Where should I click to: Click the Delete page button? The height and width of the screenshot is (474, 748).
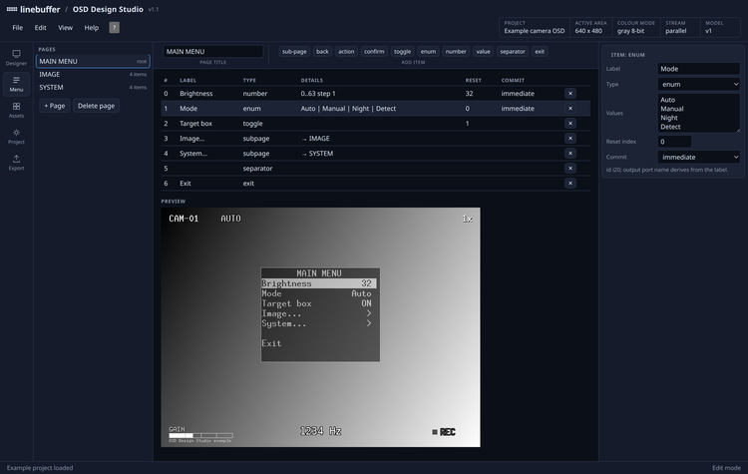pyautogui.click(x=97, y=106)
